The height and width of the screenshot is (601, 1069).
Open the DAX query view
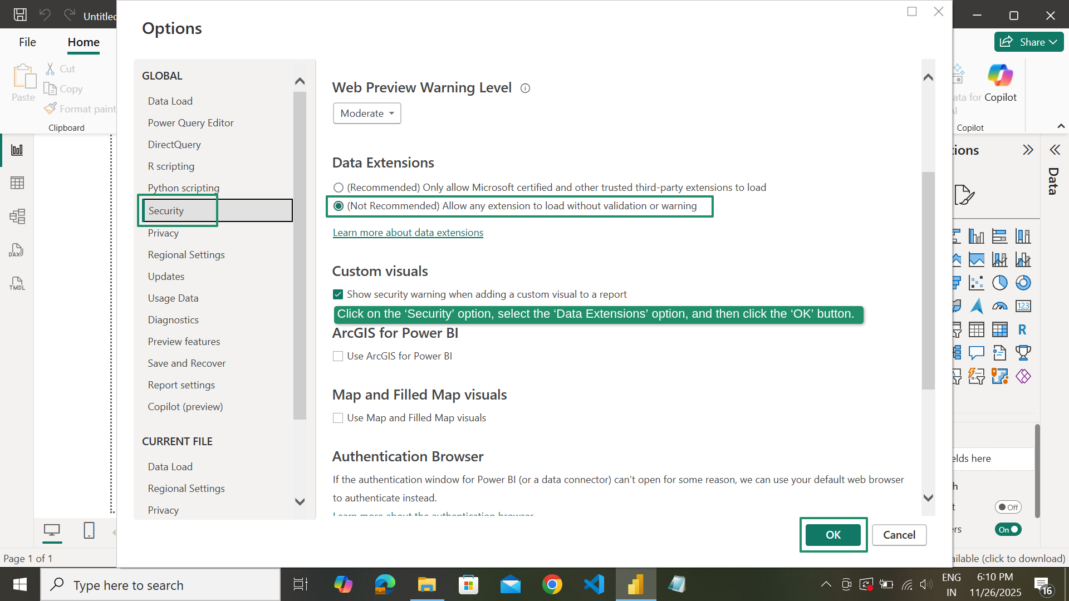point(17,250)
